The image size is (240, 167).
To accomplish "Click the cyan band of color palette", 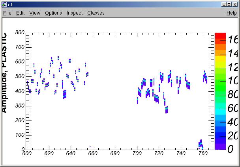I will tap(221, 112).
